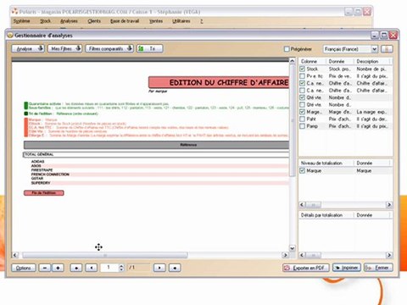Increase page number with spinner up arrow
Screen dimensions: 407x305
121,266
